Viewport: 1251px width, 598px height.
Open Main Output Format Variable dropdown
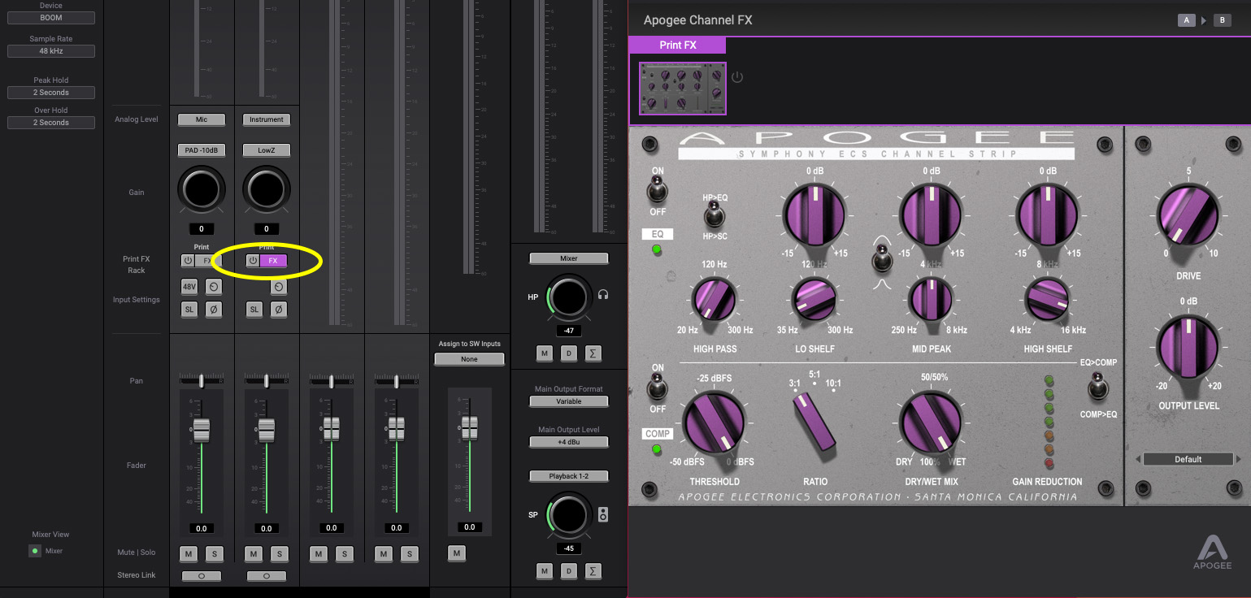[569, 401]
